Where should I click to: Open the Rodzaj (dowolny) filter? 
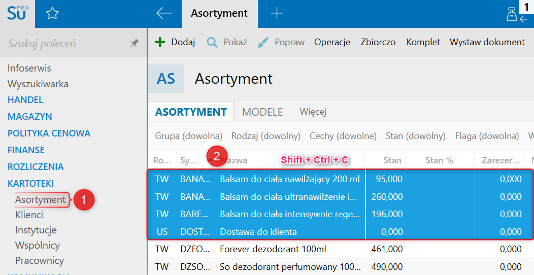pos(266,136)
